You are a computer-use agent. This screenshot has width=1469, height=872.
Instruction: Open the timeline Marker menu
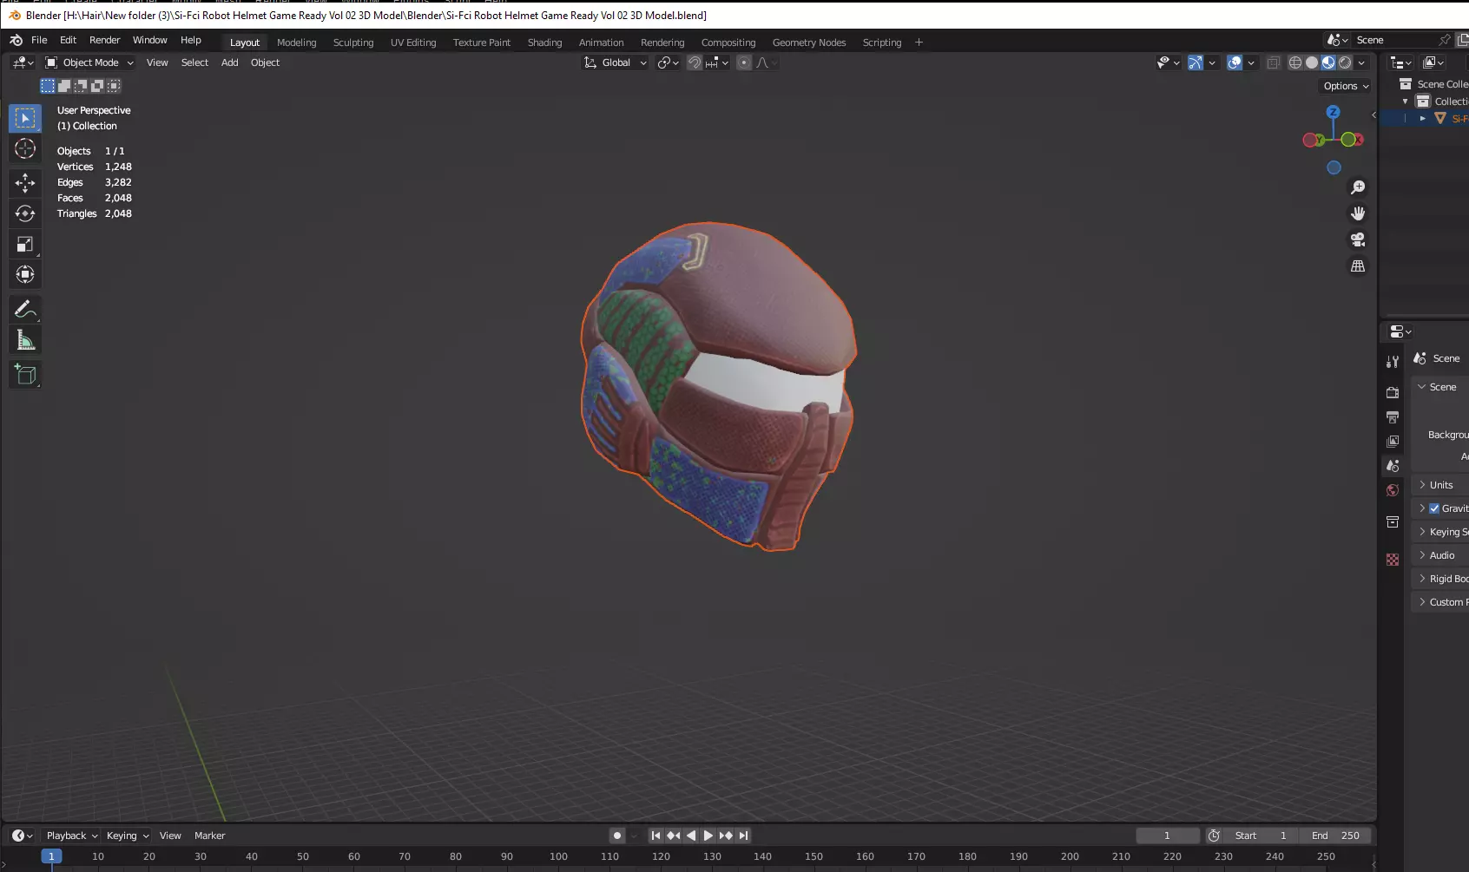coord(209,836)
